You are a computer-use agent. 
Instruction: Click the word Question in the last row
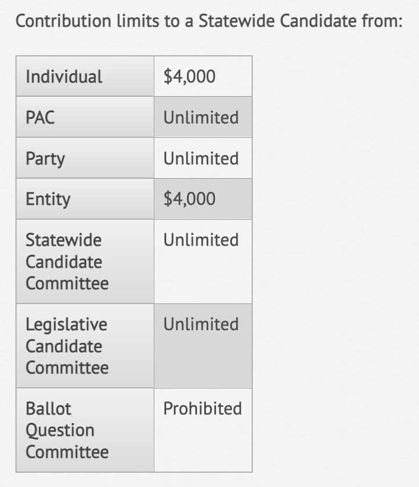tap(60, 431)
